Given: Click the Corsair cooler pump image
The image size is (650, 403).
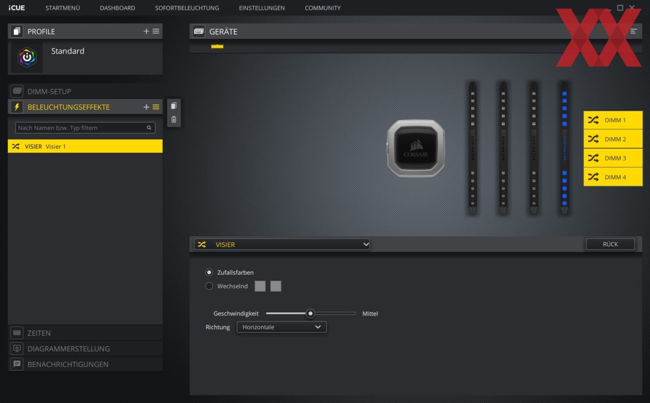Looking at the screenshot, I should pos(416,148).
